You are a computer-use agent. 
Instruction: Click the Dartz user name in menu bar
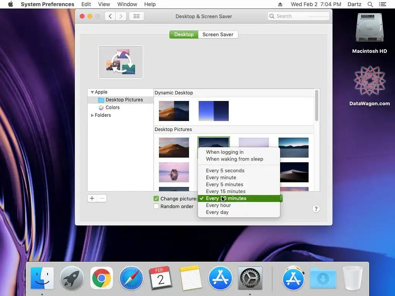tap(354, 4)
